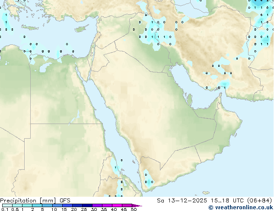Click the "0.1" legend scale label
274x211 pixels.
tap(5, 209)
